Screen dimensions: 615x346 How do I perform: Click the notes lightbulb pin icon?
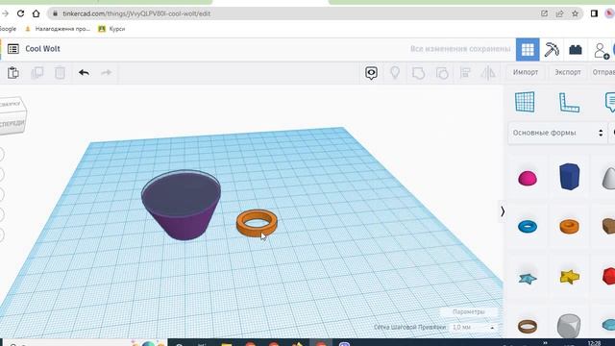[395, 73]
